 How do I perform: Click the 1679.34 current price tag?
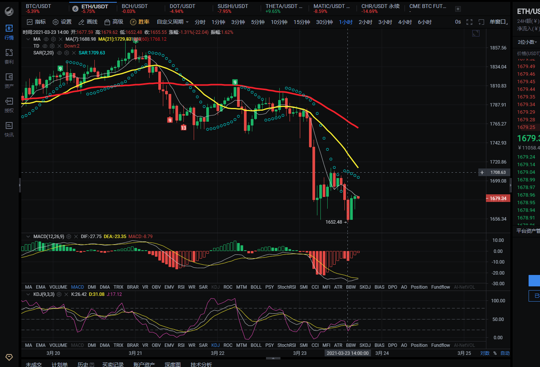[498, 199]
